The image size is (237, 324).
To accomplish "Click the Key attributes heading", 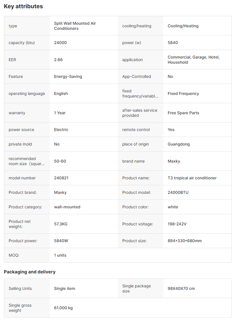I will (x=23, y=6).
